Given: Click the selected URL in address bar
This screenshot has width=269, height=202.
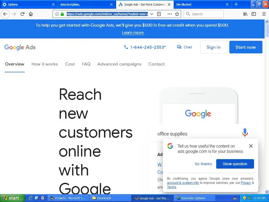Looking at the screenshot, I should (x=107, y=14).
